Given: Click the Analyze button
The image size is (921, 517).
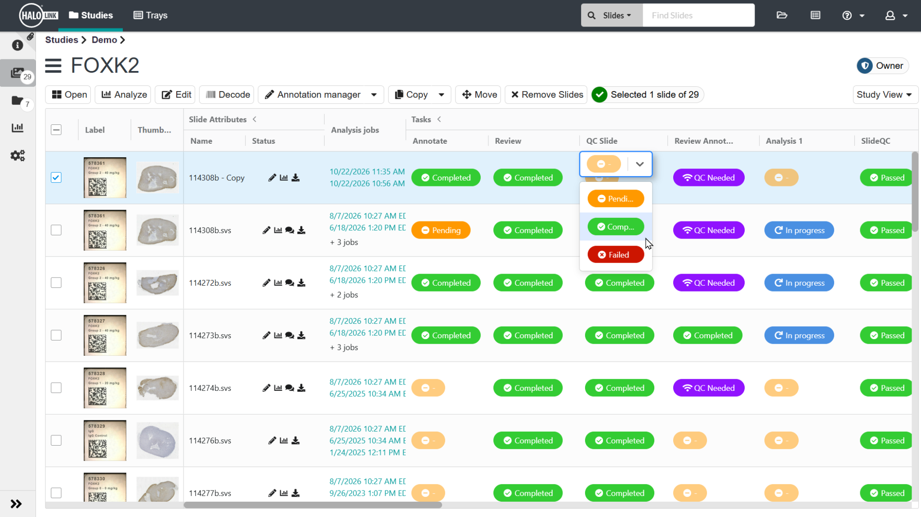Looking at the screenshot, I should [x=123, y=95].
